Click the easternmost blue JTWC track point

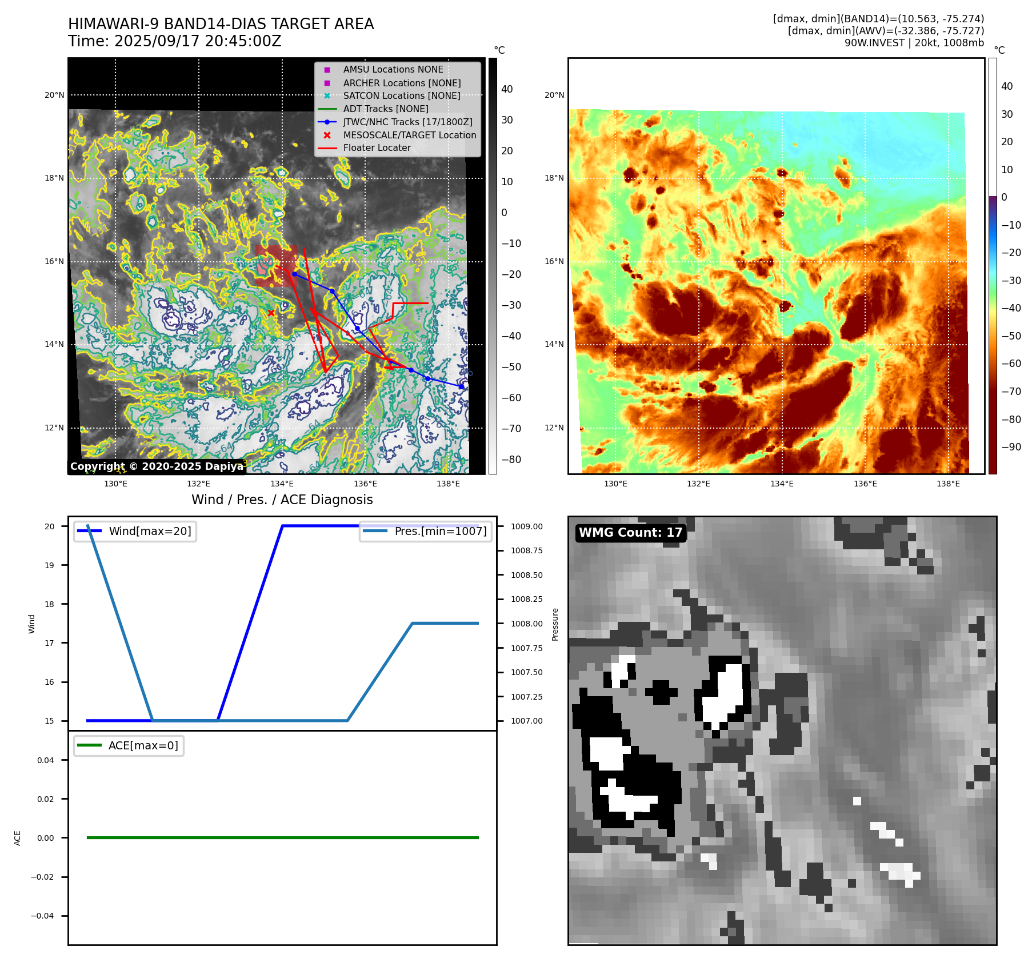coord(461,387)
